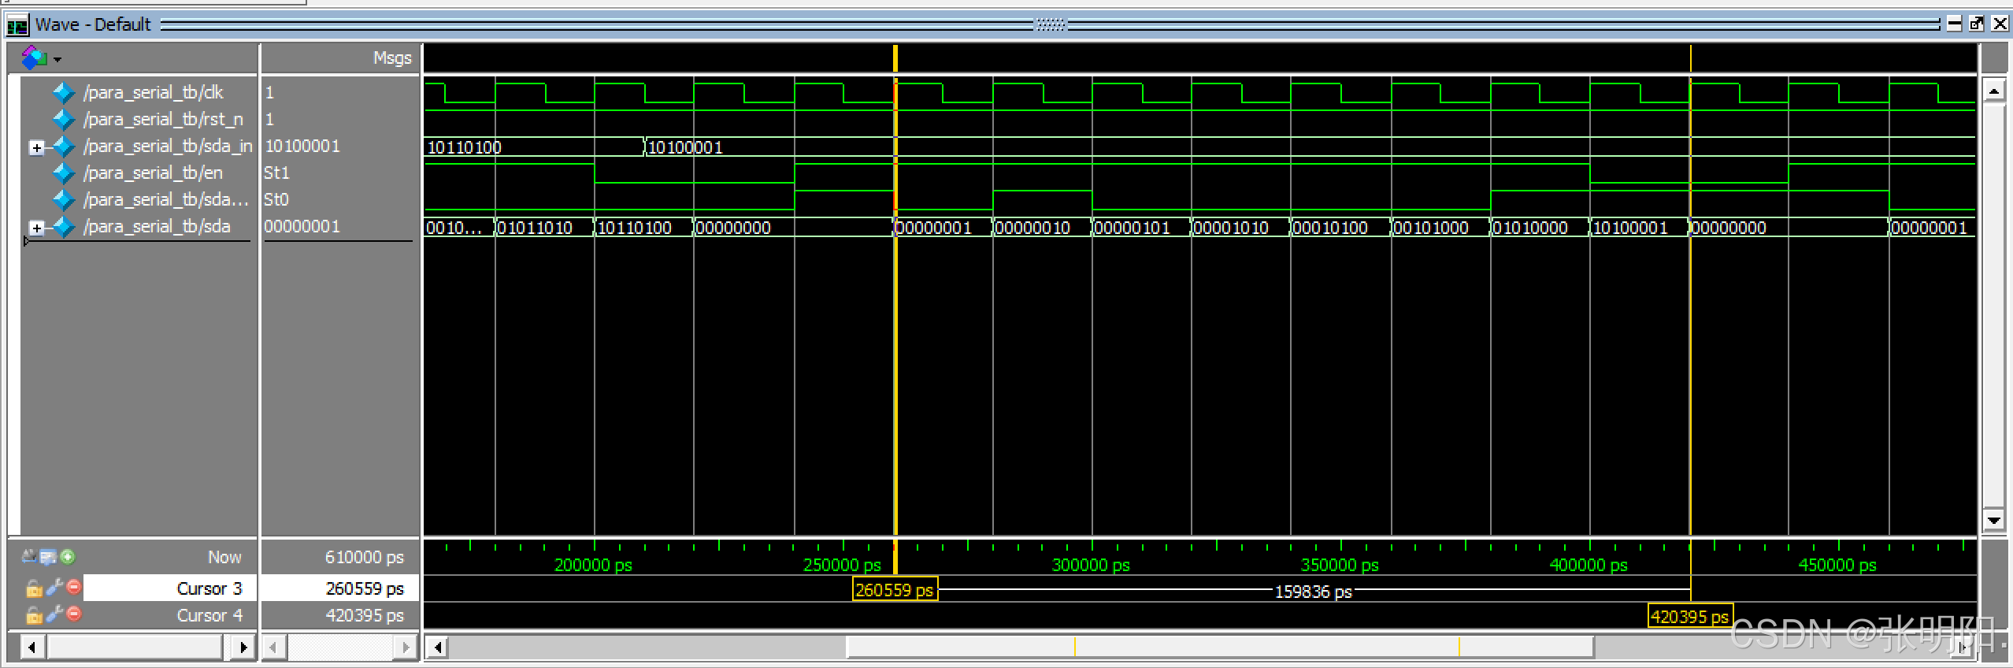The height and width of the screenshot is (668, 2013).
Task: Toggle the lock on Cursor 3
Action: (34, 588)
